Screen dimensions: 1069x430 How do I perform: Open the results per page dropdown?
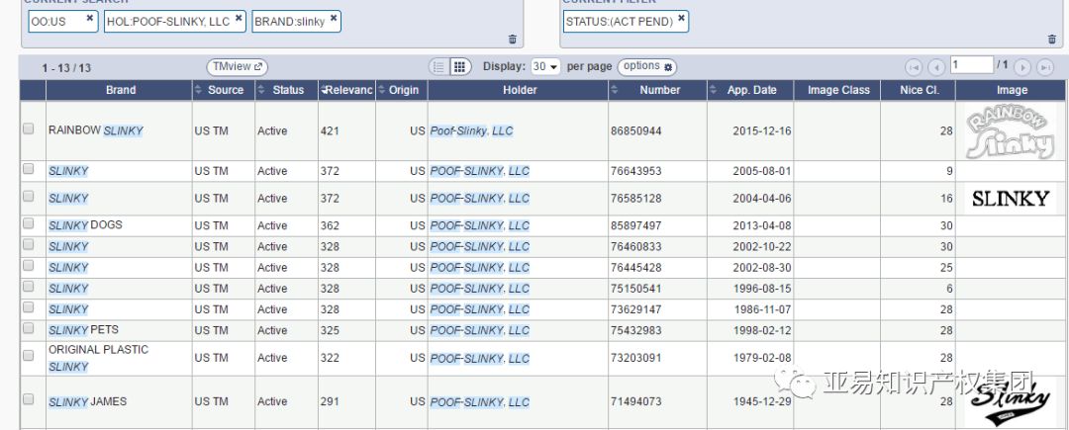pyautogui.click(x=545, y=66)
